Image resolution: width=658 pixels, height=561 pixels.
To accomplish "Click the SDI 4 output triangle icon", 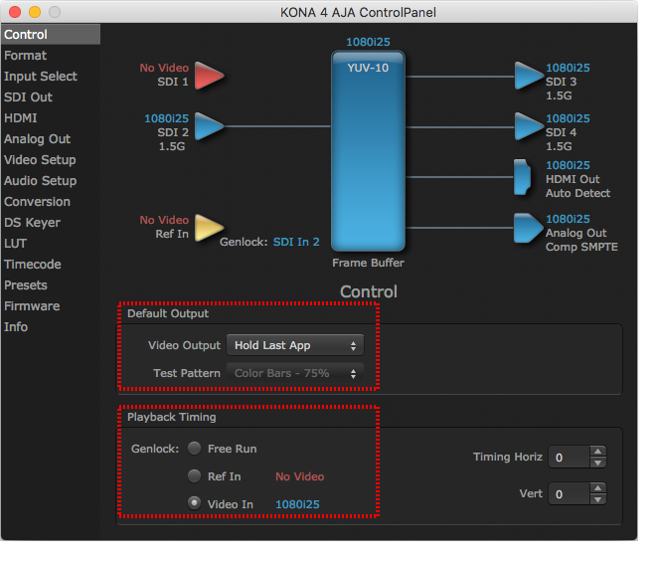I will [529, 126].
